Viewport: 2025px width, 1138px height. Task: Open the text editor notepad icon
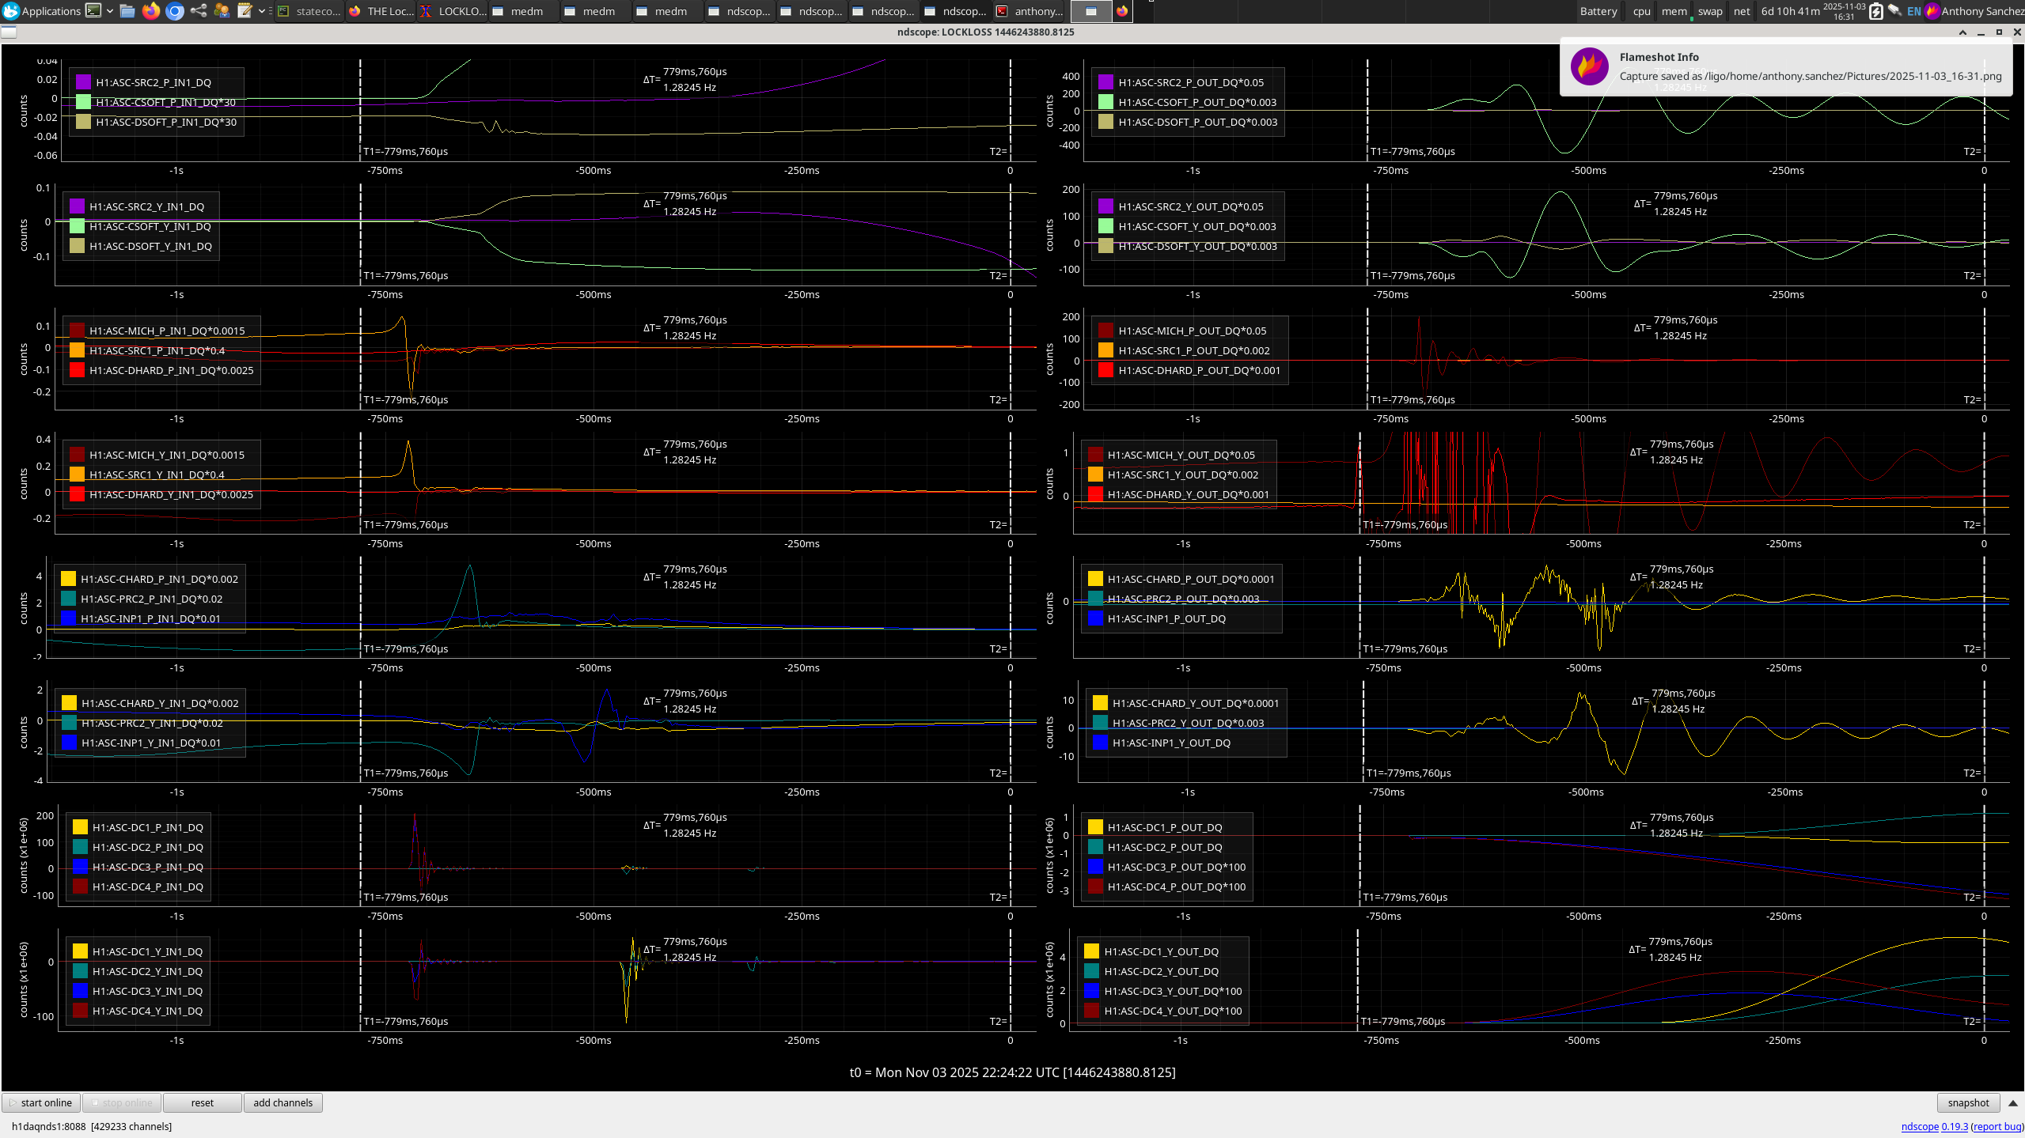[x=245, y=11]
